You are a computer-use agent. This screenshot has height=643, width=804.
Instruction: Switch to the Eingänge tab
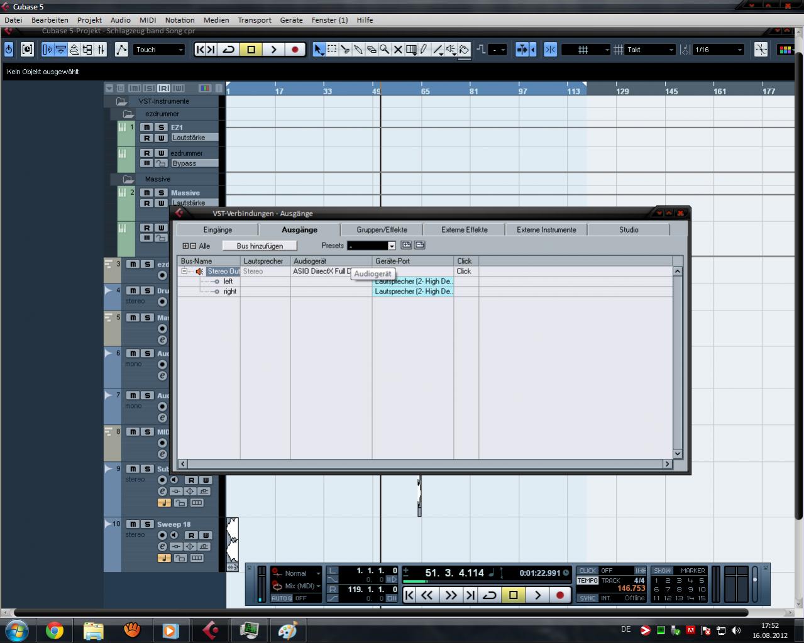click(x=218, y=230)
